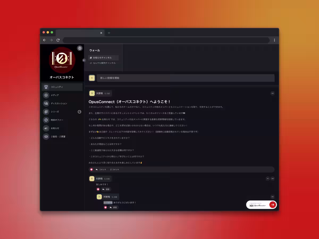Open ディスカッション from the sidebar
This screenshot has height=239, width=319.
tap(62, 103)
